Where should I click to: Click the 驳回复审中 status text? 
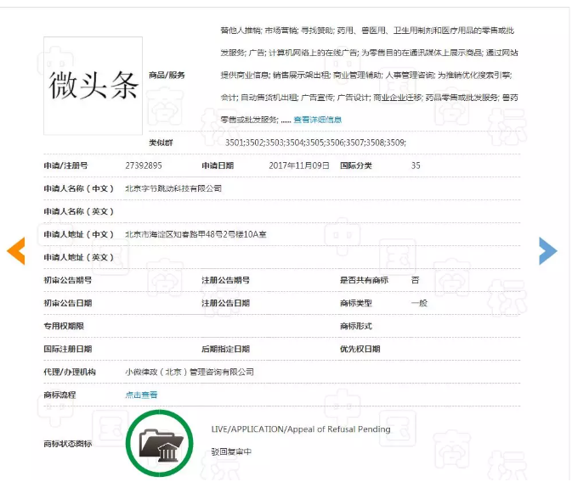(x=232, y=451)
